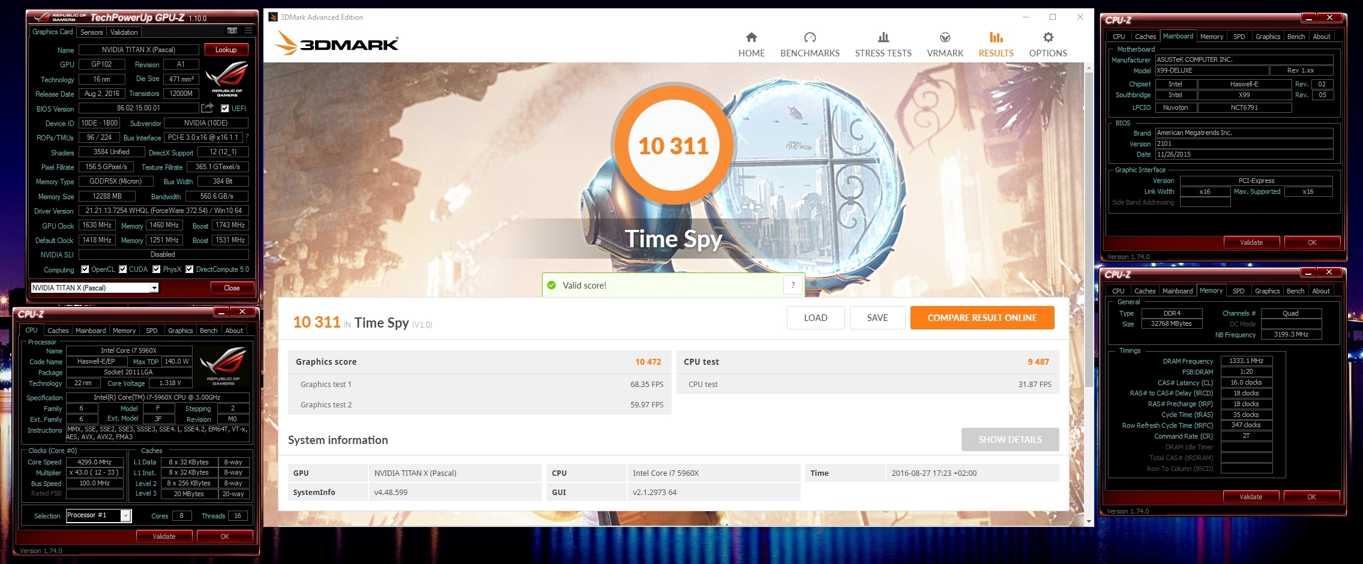Go to HOME in 3DMark navigation
The width and height of the screenshot is (1363, 564).
pos(751,45)
